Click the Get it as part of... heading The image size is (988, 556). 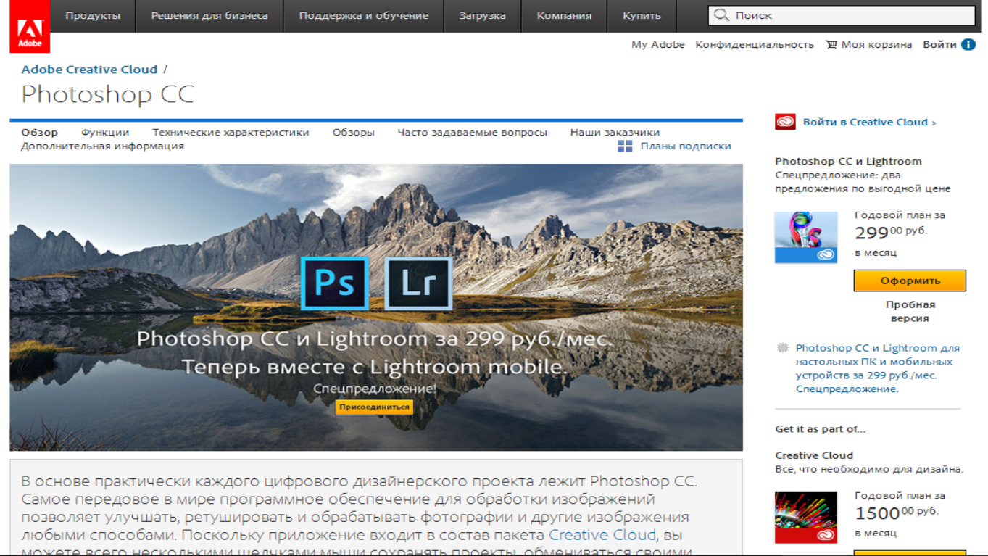(820, 429)
